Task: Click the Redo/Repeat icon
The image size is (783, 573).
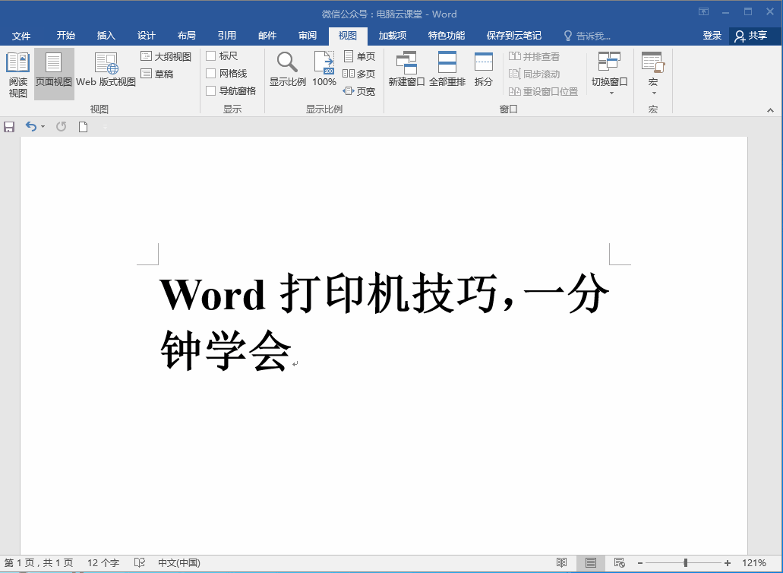Action: (61, 127)
